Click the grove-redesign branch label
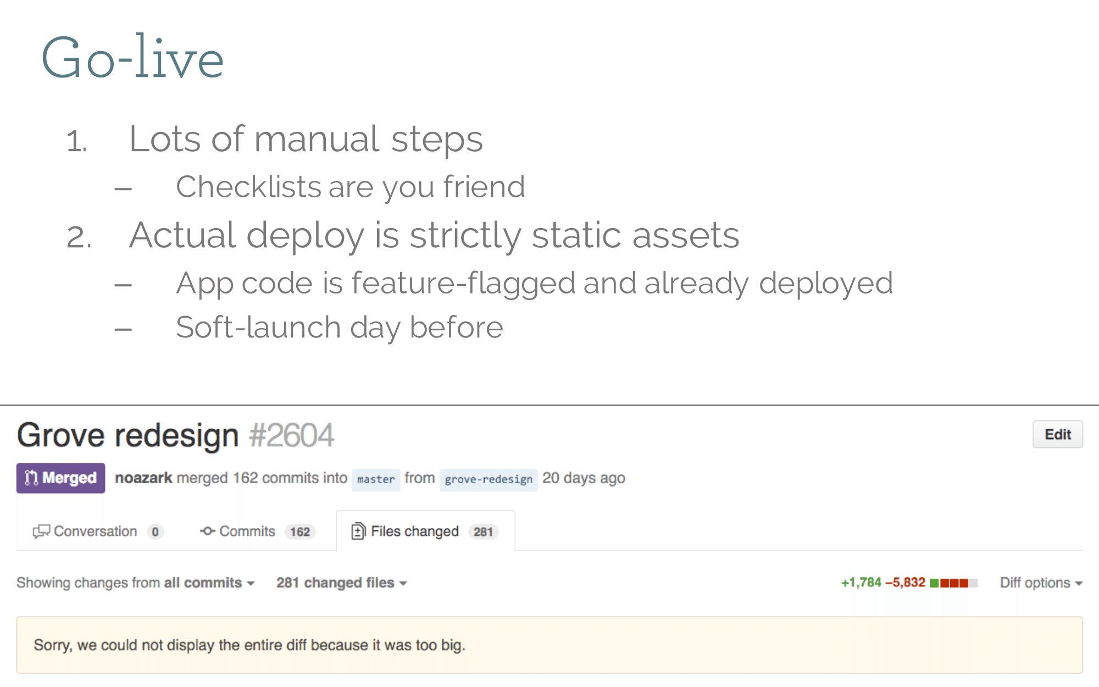Viewport: 1099px width, 687px height. (x=489, y=479)
